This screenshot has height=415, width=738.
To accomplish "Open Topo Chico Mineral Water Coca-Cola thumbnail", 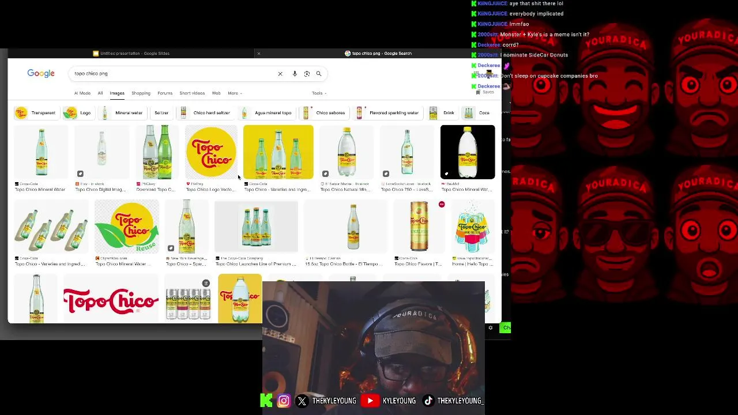I will (41, 152).
